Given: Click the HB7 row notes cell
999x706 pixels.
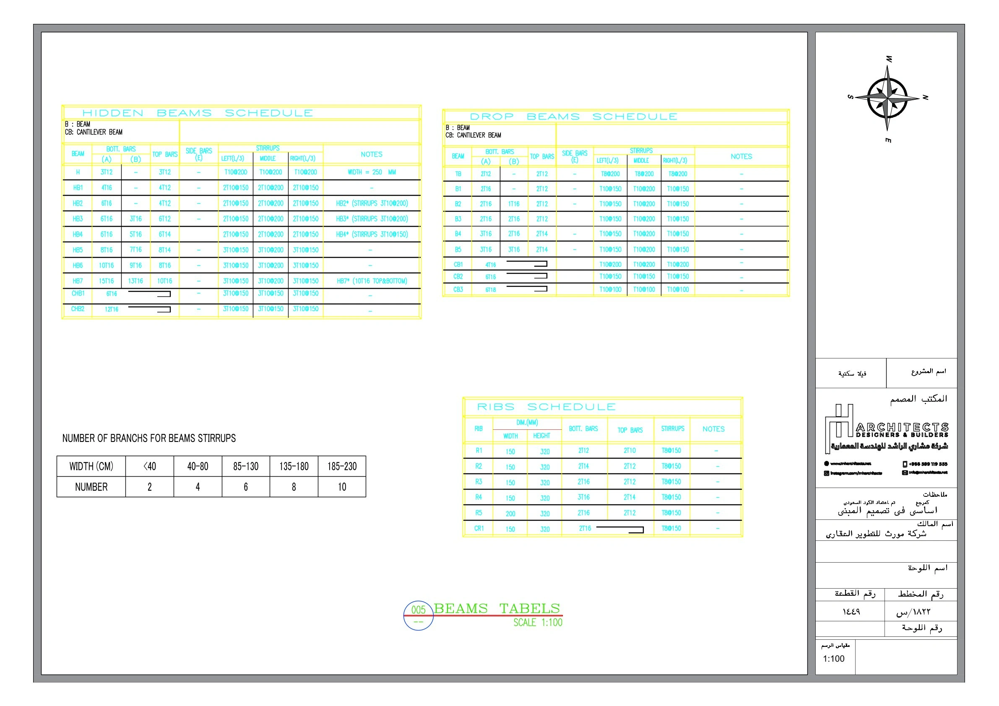Looking at the screenshot, I should 372,281.
